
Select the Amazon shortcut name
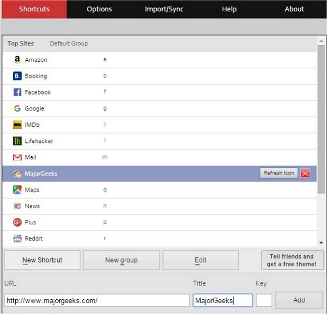click(36, 60)
